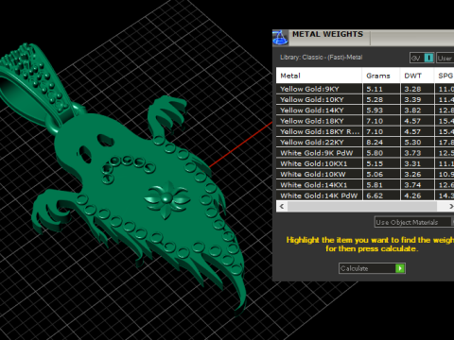Click the 5.93 grams value
Viewport: 454px width, 340px height.
[x=375, y=110]
